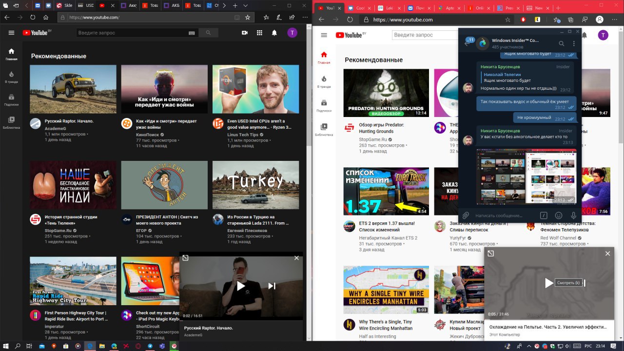The image size is (624, 351).
Task: Open hamburger menu in left dark YouTube window
Action: coord(11,33)
